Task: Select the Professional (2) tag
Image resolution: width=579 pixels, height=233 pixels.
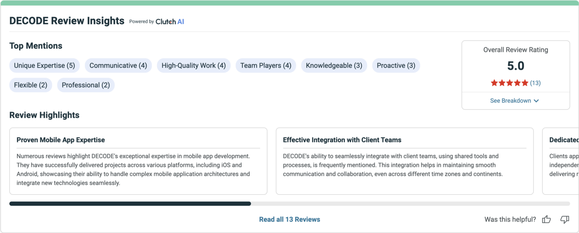Action: pyautogui.click(x=86, y=85)
